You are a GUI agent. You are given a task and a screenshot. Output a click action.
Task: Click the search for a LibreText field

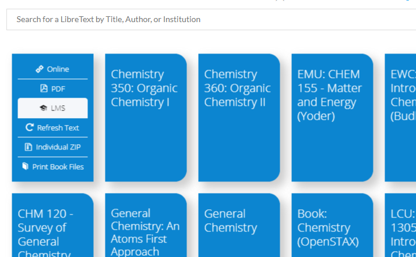[210, 19]
